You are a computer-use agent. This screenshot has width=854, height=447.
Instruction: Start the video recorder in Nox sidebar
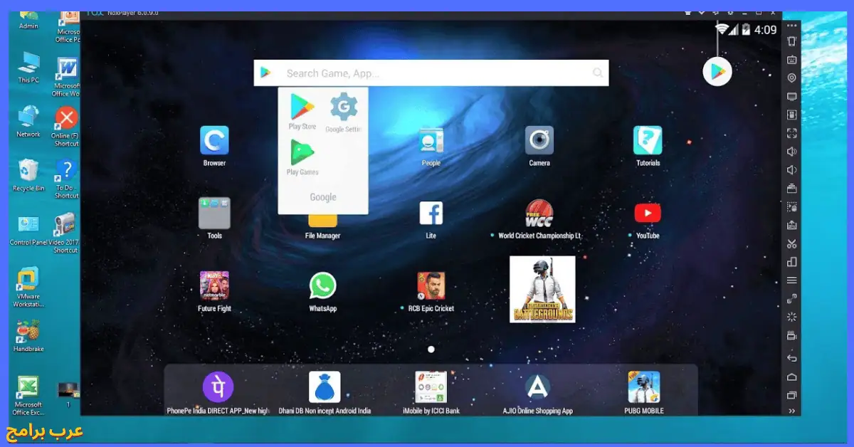pyautogui.click(x=791, y=336)
